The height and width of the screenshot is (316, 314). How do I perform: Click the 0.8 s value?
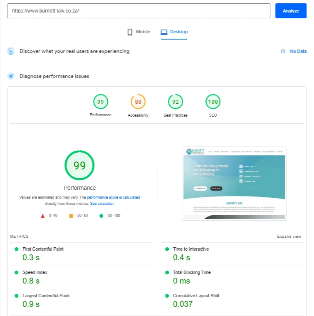click(x=31, y=281)
